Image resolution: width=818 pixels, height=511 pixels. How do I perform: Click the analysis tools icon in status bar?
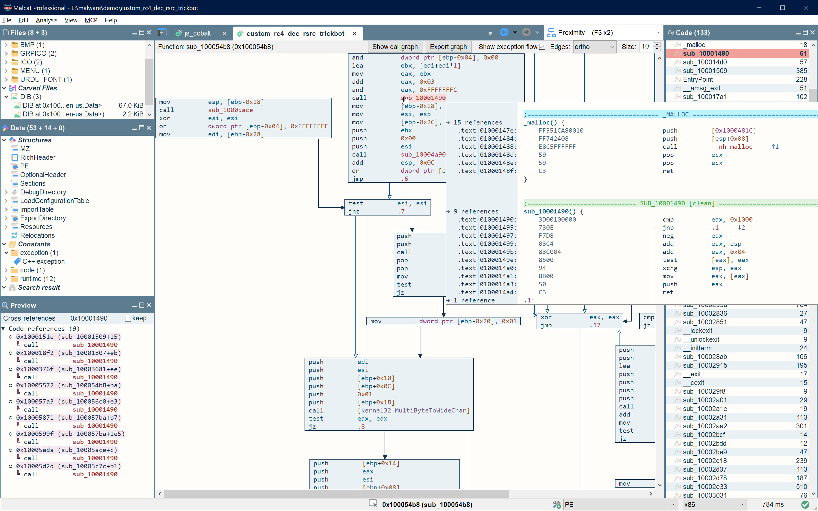(x=557, y=505)
